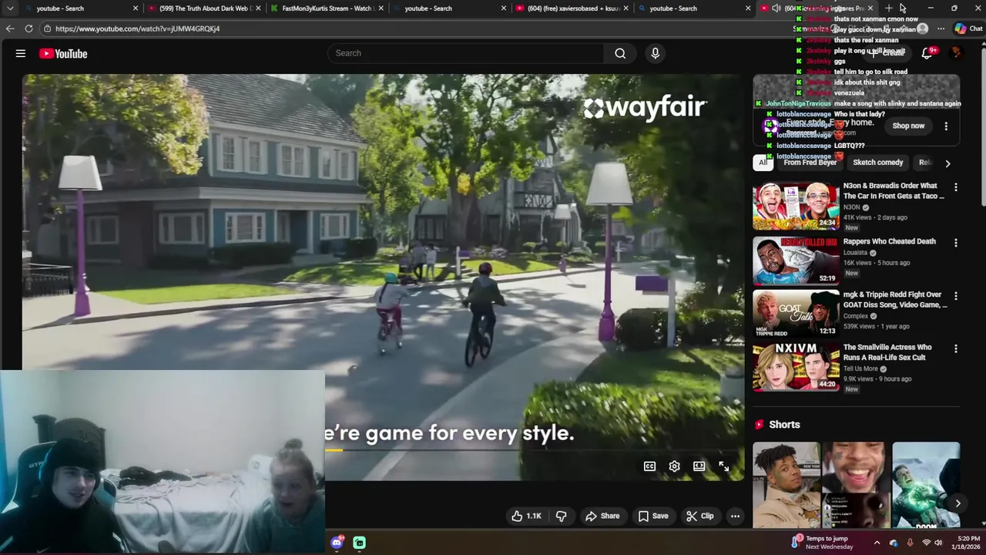986x555 pixels.
Task: Toggle closed captions on the video
Action: (x=649, y=466)
